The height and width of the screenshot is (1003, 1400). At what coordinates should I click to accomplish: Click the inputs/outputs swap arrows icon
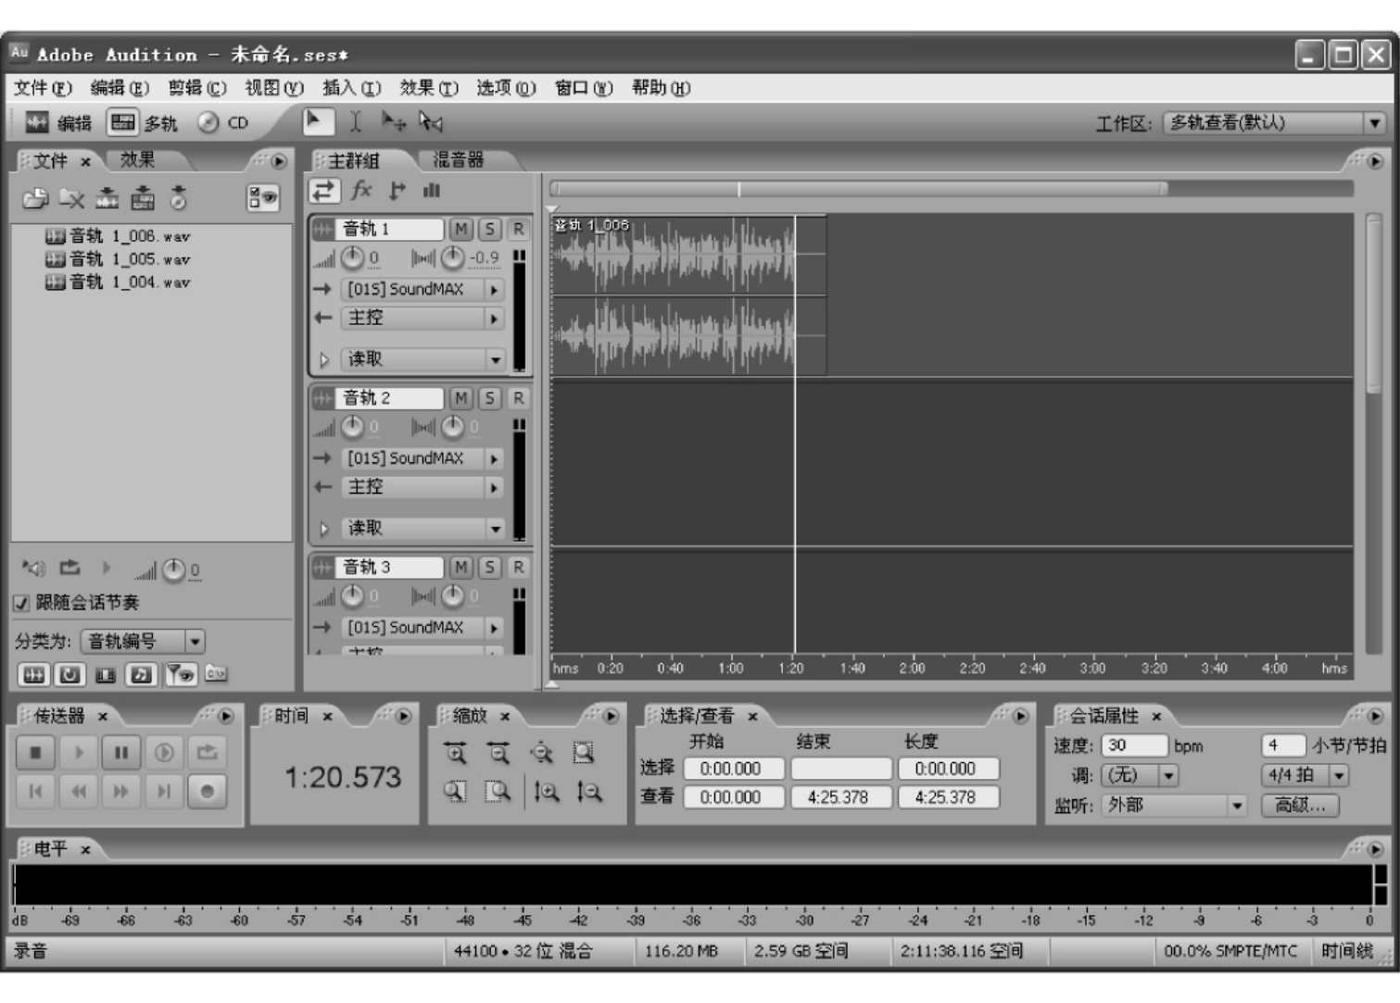coord(324,191)
